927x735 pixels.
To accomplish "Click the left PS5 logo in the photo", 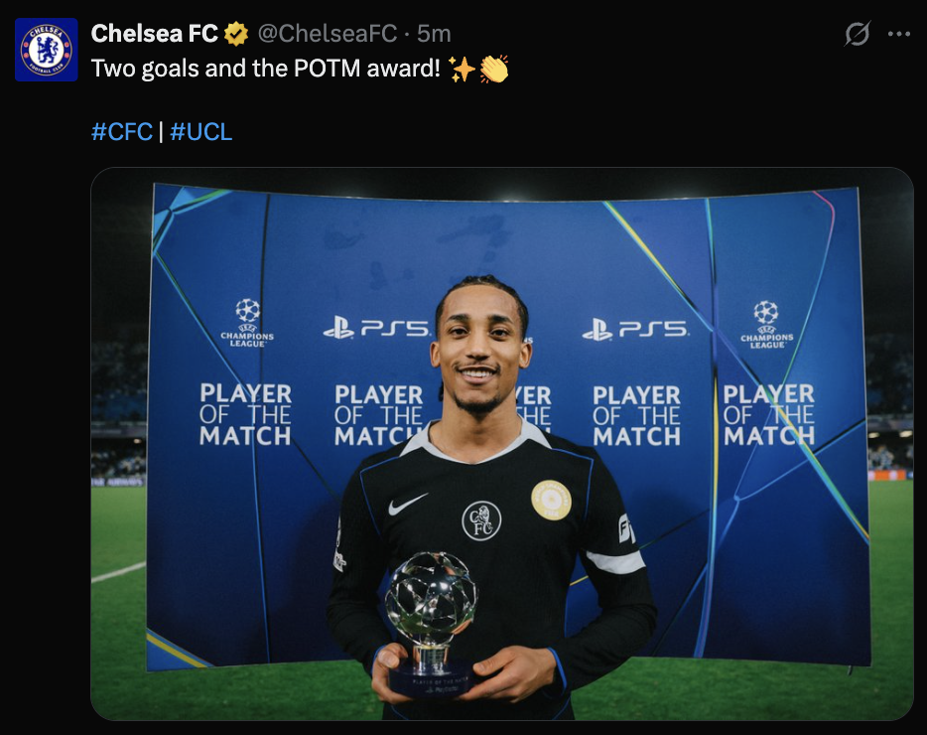I will click(376, 328).
